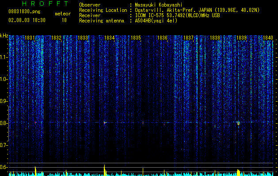This screenshot has height=176, width=278.
Task: Click the meteor echo near 1839
Action: [x=239, y=123]
